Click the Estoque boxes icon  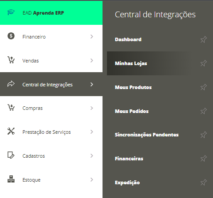(x=11, y=179)
